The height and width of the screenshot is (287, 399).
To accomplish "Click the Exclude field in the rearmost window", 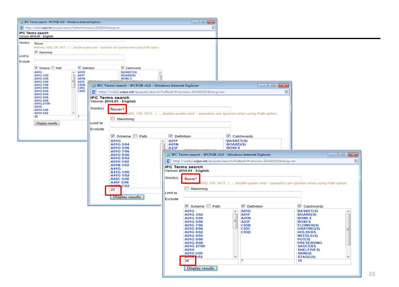I will pyautogui.click(x=79, y=62).
